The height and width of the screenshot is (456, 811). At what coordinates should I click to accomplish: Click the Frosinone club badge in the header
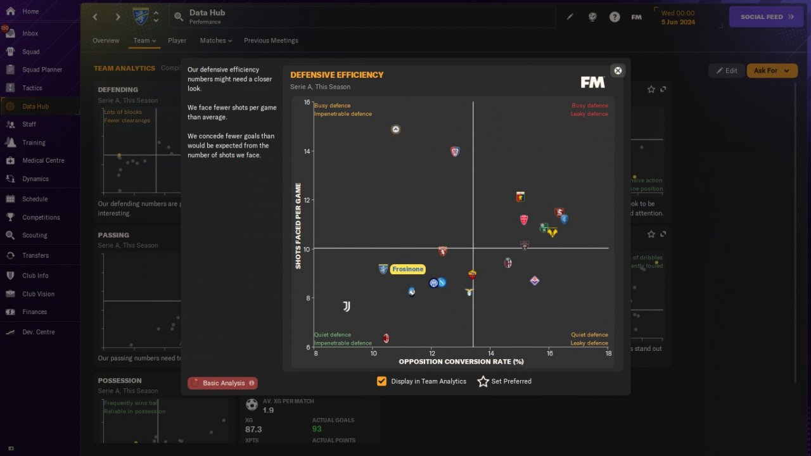pyautogui.click(x=141, y=16)
